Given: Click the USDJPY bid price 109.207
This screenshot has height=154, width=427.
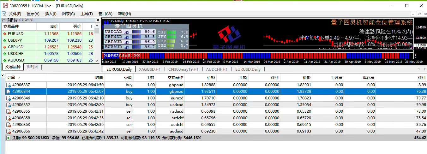Looking at the screenshot, I should tap(51, 40).
